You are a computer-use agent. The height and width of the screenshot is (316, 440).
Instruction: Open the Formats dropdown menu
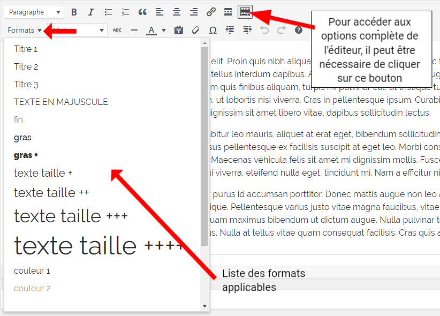[25, 31]
